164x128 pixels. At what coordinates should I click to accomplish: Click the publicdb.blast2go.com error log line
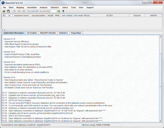coord(38,108)
